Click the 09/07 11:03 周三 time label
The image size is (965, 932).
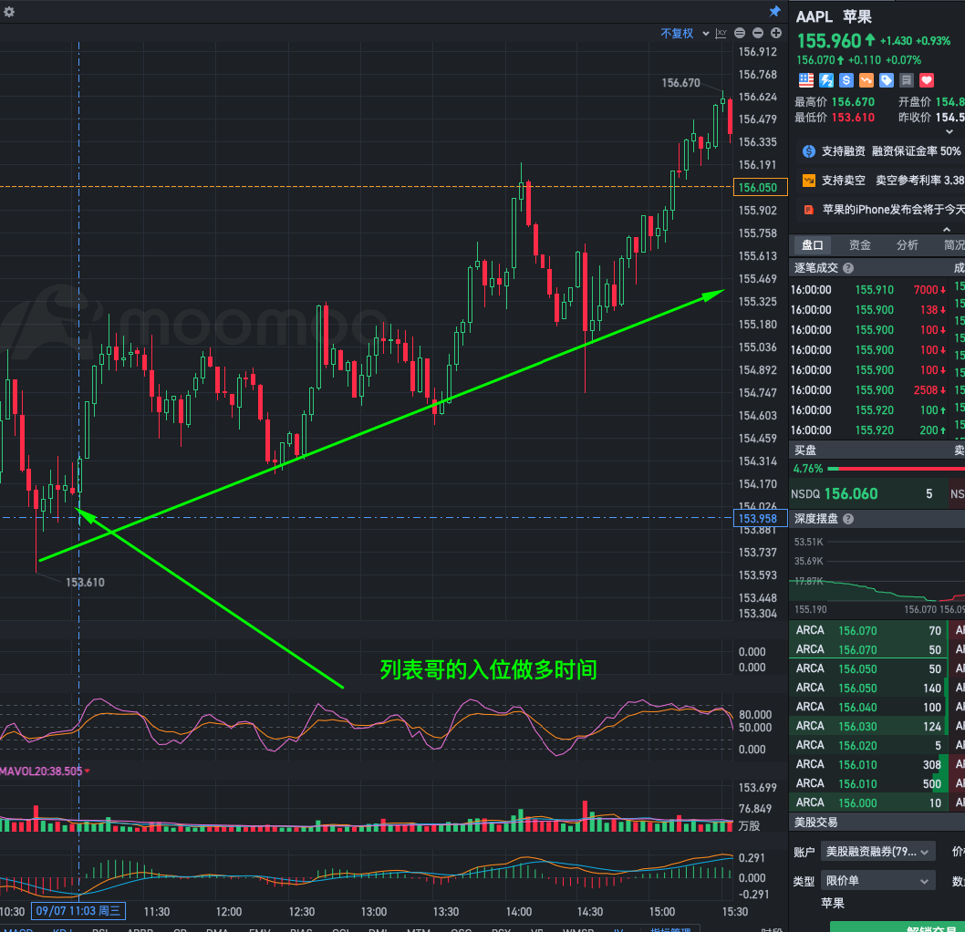pyautogui.click(x=78, y=911)
